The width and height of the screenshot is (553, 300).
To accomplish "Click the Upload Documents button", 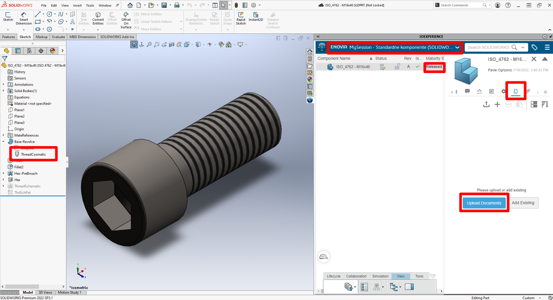I will coord(484,203).
